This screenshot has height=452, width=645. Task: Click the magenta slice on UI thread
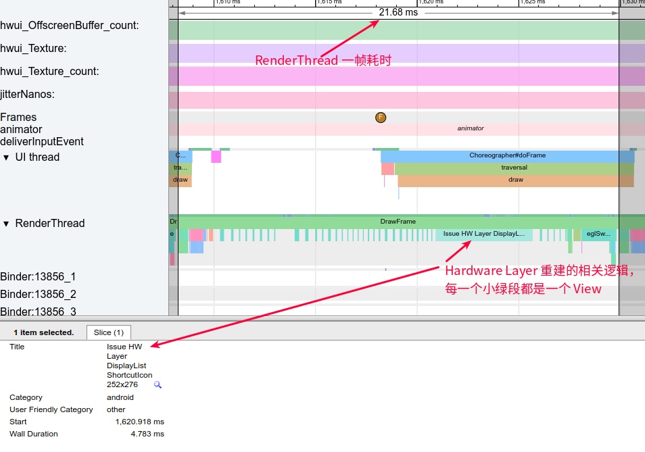click(x=216, y=157)
